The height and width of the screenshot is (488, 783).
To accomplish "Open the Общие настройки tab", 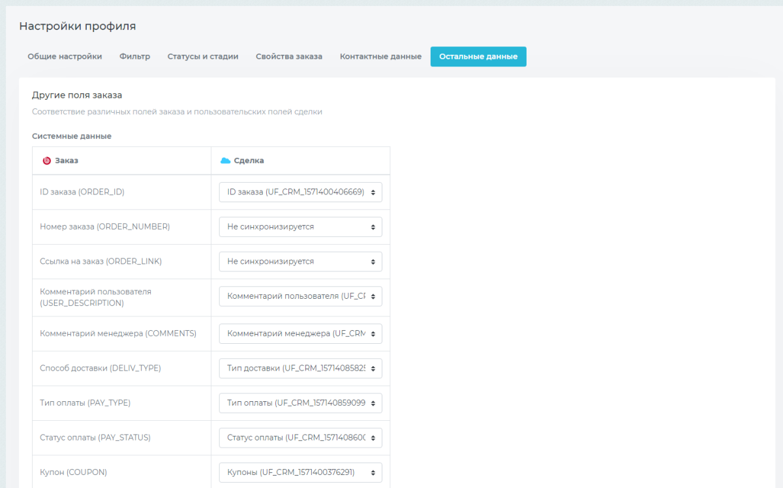I will [65, 57].
